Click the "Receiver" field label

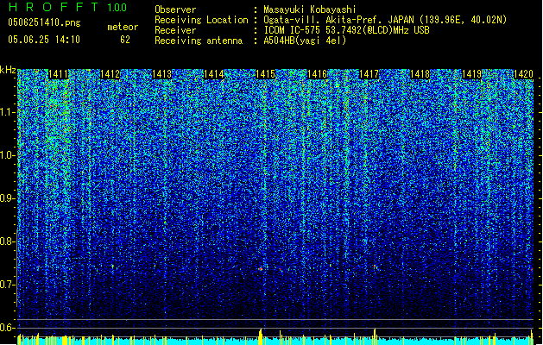coord(175,30)
